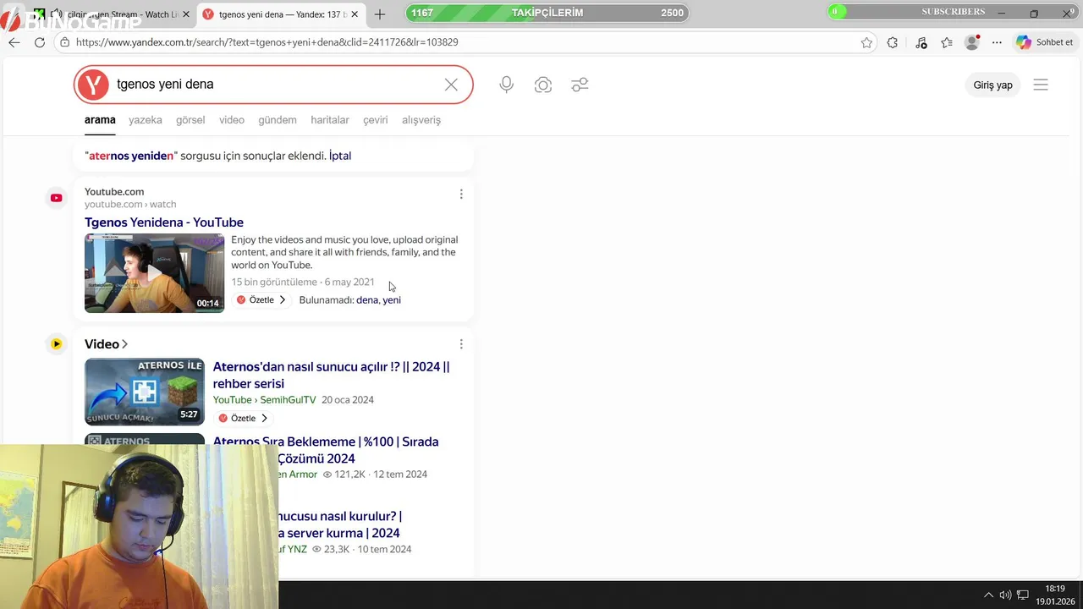Screen dimensions: 1083x609
Task: Open image search with the camera icon
Action: (x=543, y=85)
